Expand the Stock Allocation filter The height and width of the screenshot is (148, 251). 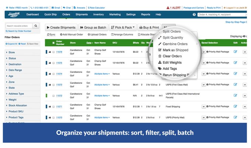23,106
